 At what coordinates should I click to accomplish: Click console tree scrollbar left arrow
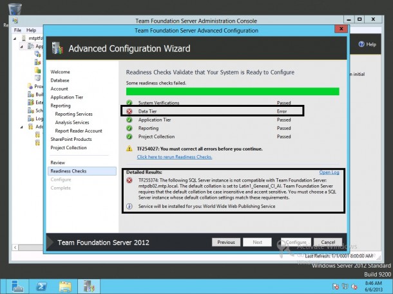tap(15, 248)
